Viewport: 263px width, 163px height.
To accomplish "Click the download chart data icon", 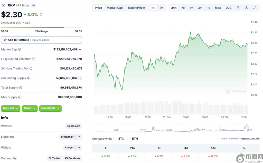I will [246, 8].
